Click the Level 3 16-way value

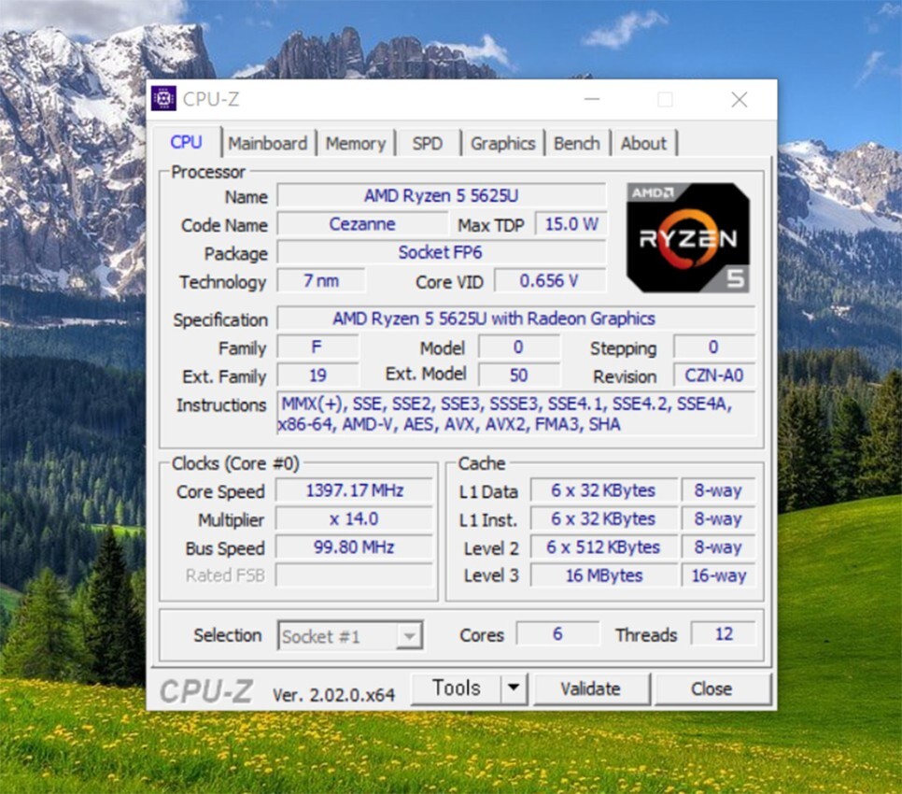[718, 575]
